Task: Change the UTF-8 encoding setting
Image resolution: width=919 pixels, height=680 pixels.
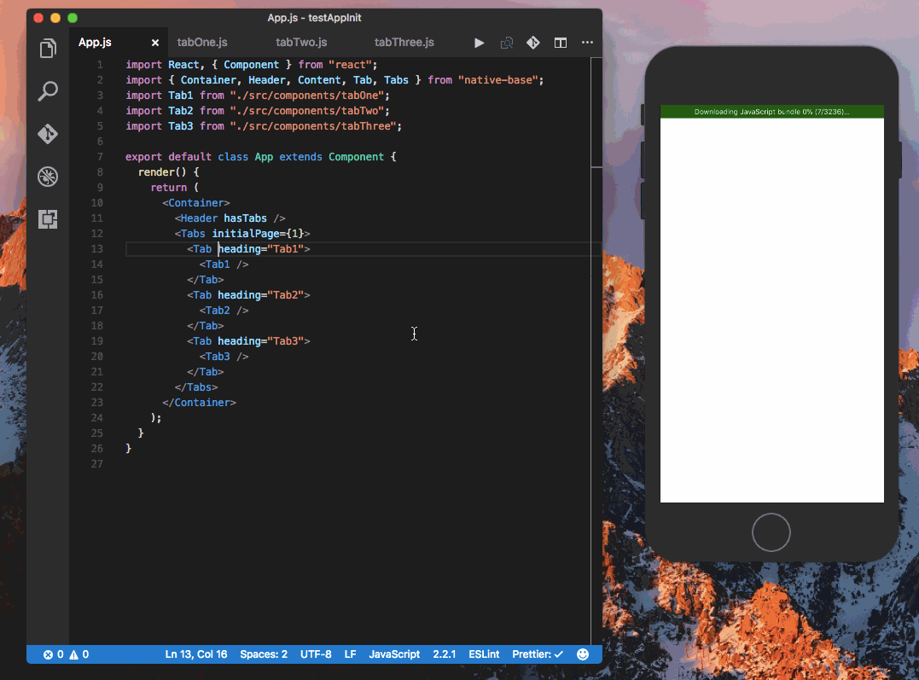Action: tap(316, 654)
